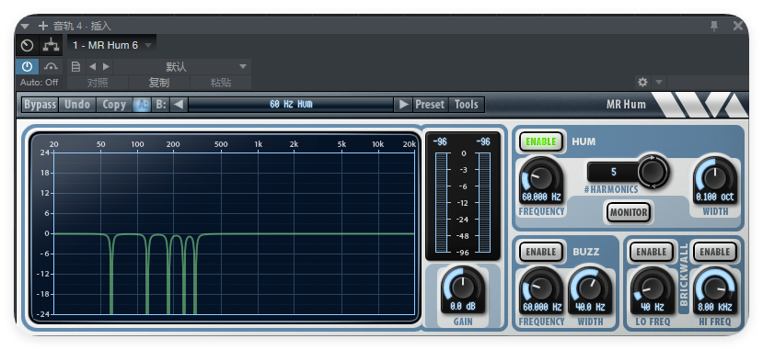
Task: Select the B: setting slot
Action: [160, 105]
